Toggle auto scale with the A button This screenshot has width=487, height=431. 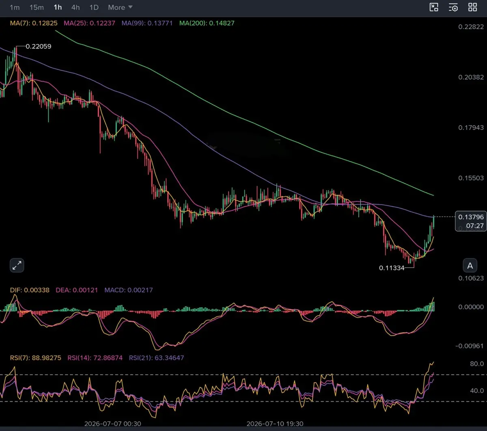470,266
